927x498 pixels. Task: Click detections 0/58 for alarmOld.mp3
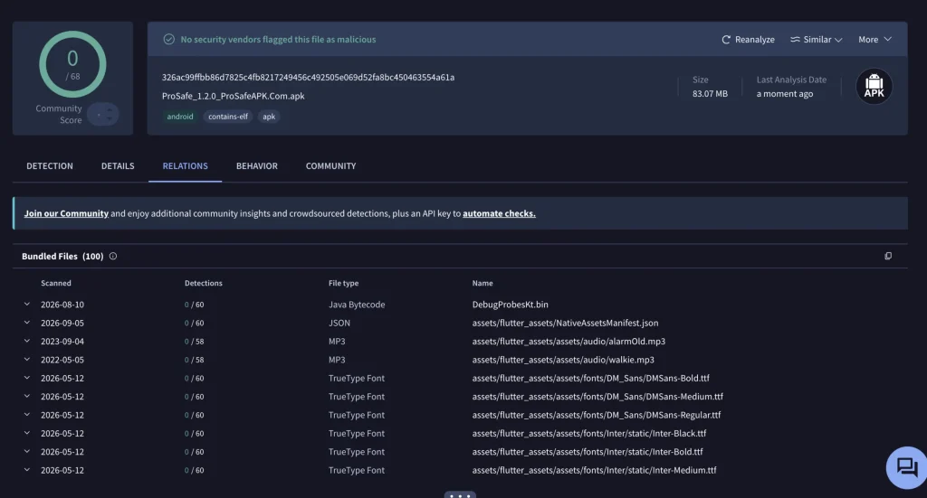tap(194, 341)
